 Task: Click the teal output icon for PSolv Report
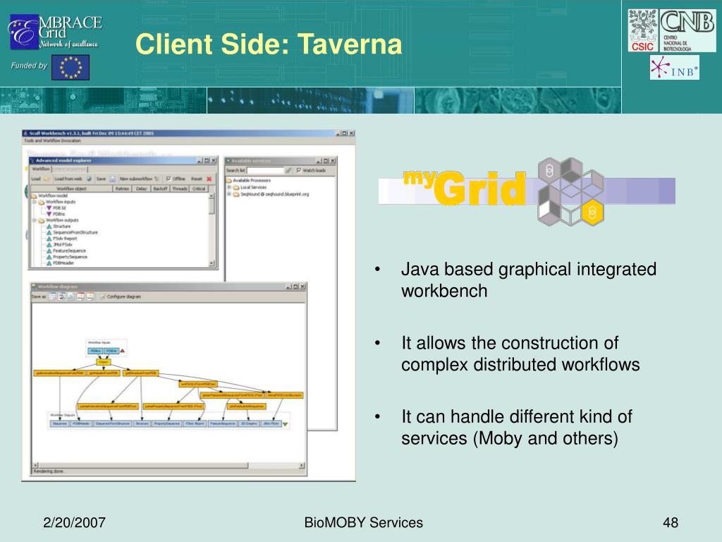(49, 239)
